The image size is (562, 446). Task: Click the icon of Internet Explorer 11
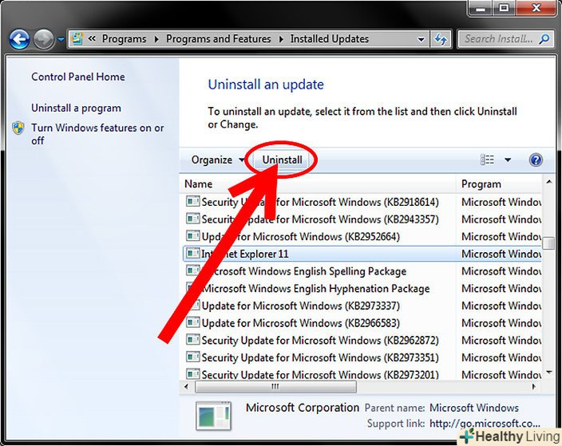pyautogui.click(x=192, y=253)
